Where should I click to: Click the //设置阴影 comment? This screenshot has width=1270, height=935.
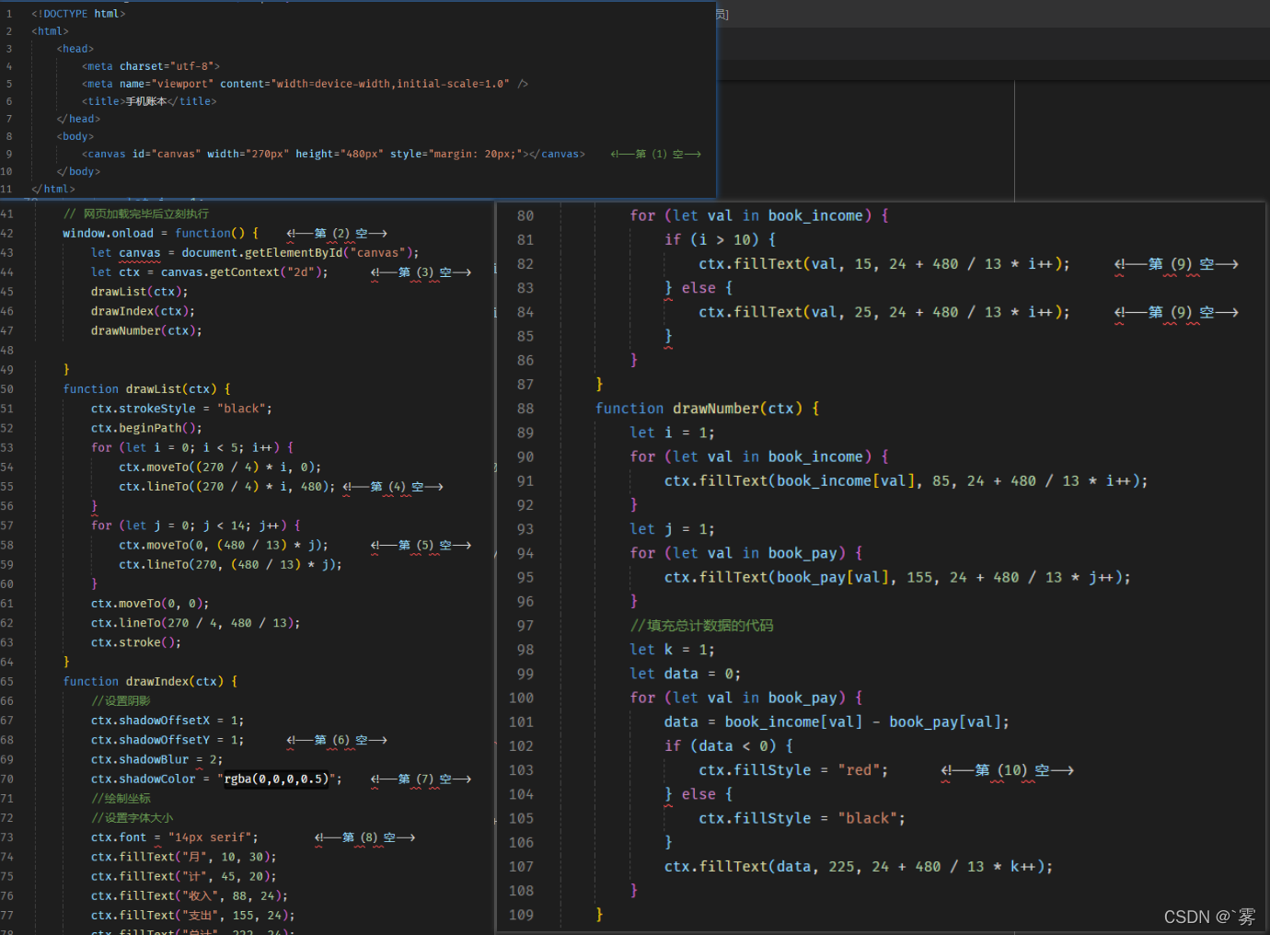click(x=121, y=700)
